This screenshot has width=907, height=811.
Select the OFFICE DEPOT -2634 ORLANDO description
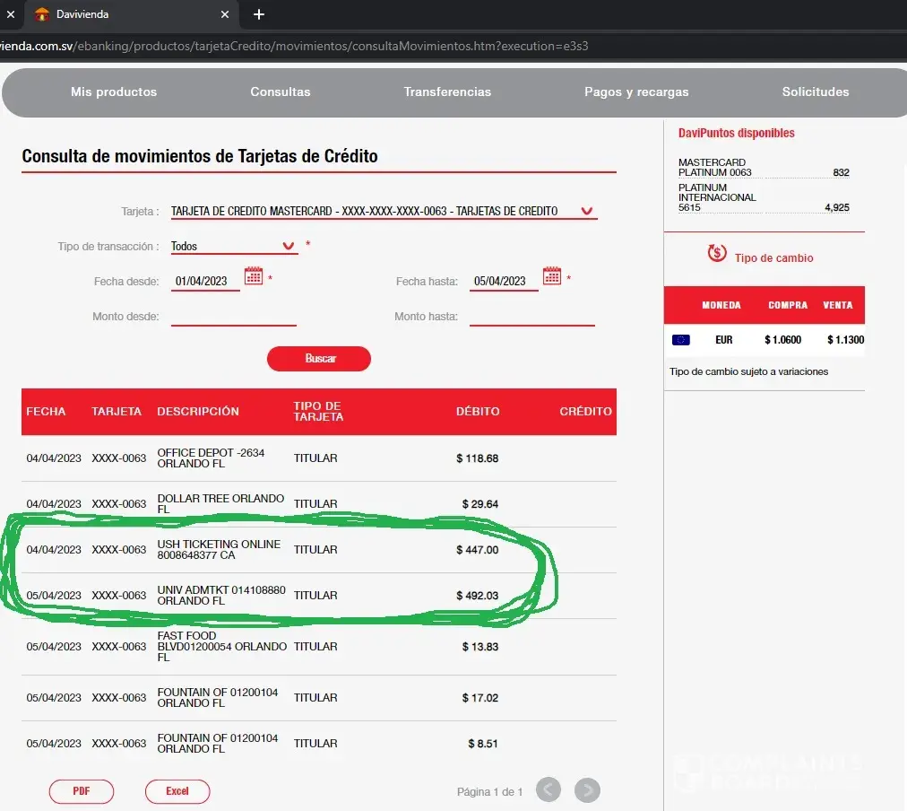pos(211,458)
